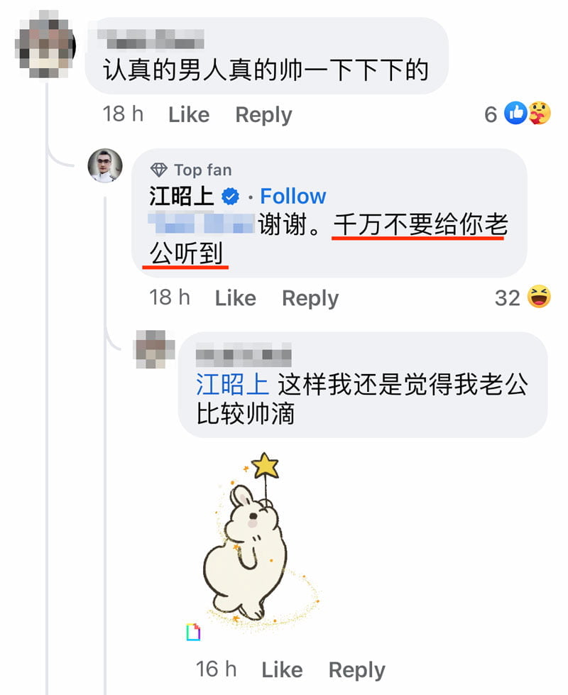Click the Top fan diamond icon
Viewport: 568px width, 695px height.
(159, 170)
